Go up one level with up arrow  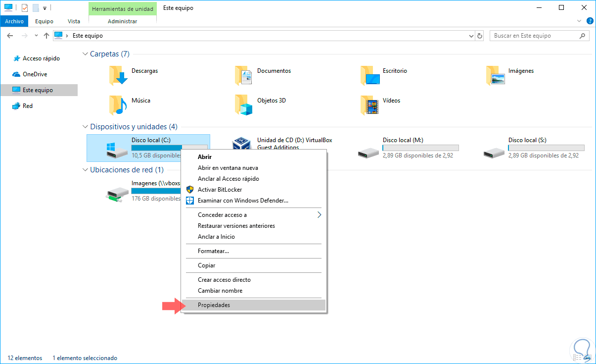46,36
